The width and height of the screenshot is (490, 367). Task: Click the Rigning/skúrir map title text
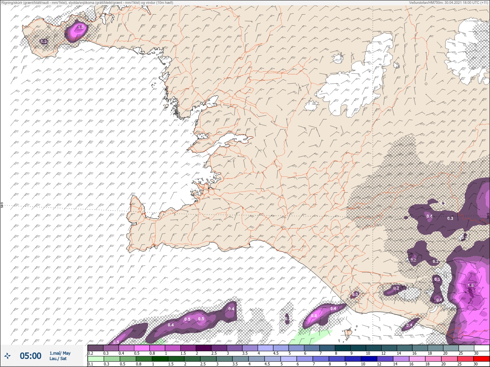[x=87, y=3]
